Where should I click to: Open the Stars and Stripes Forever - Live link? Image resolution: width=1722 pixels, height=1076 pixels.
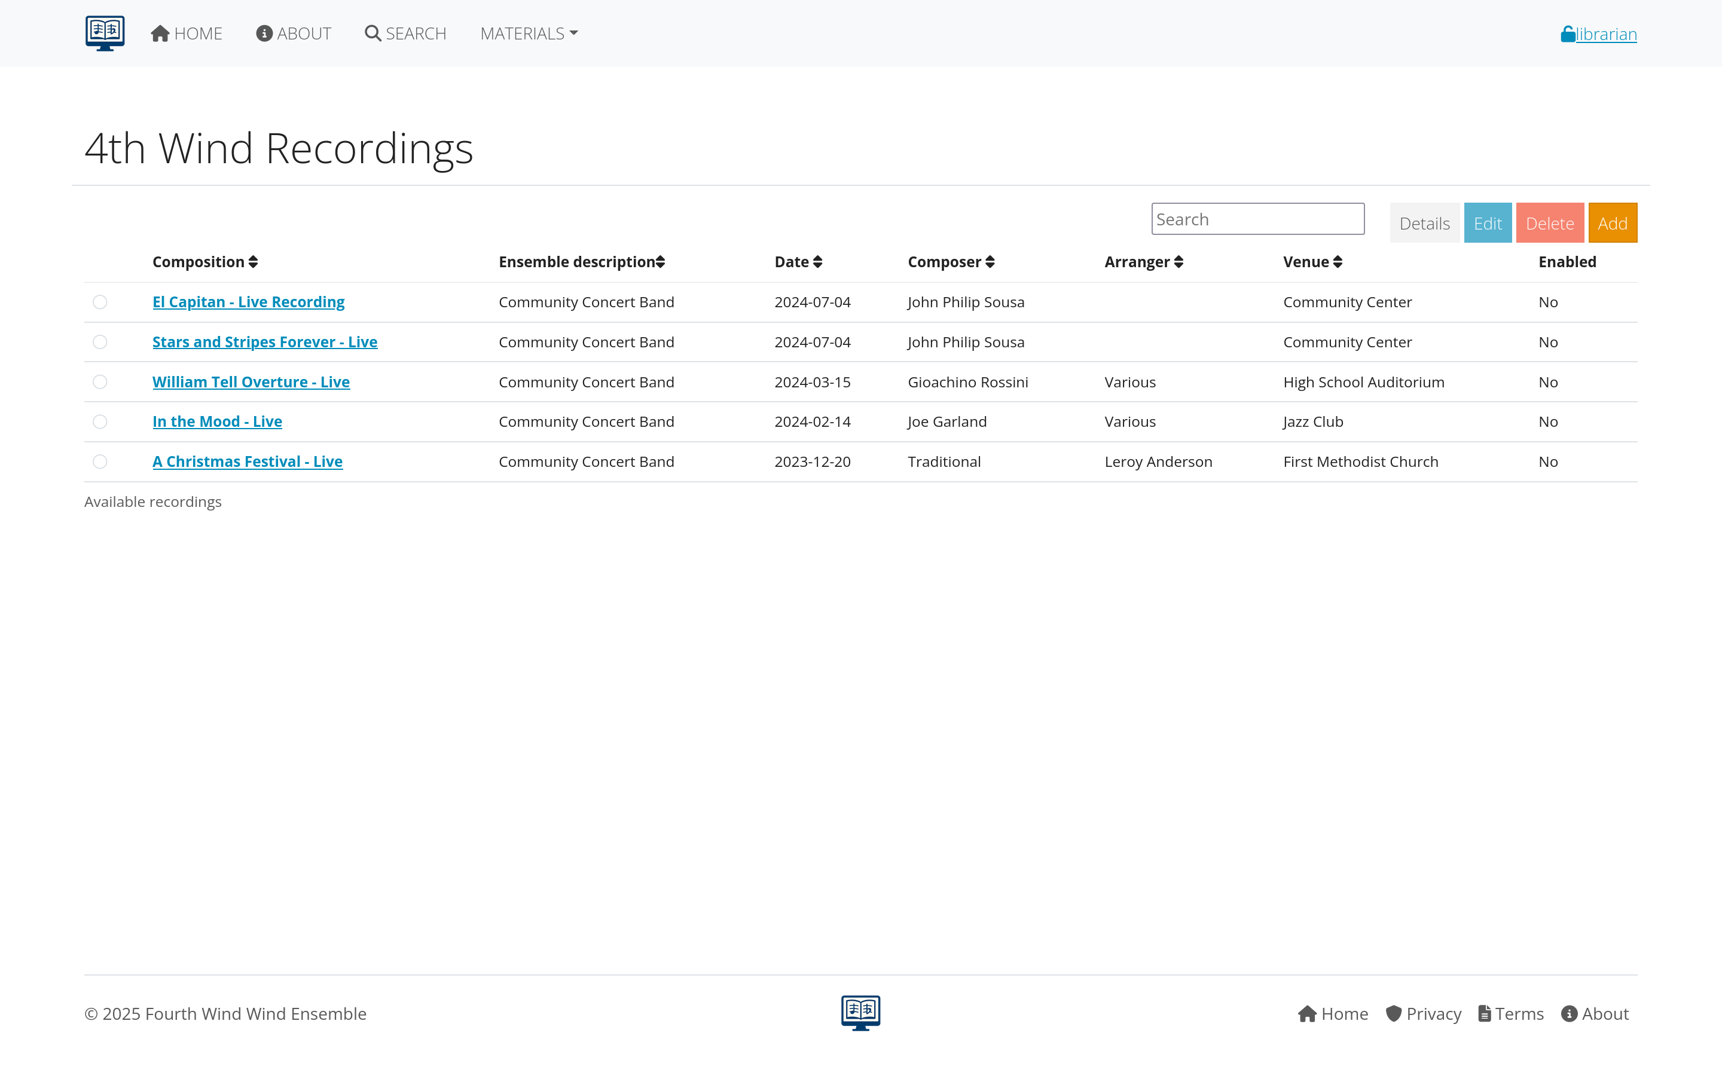[x=265, y=341]
